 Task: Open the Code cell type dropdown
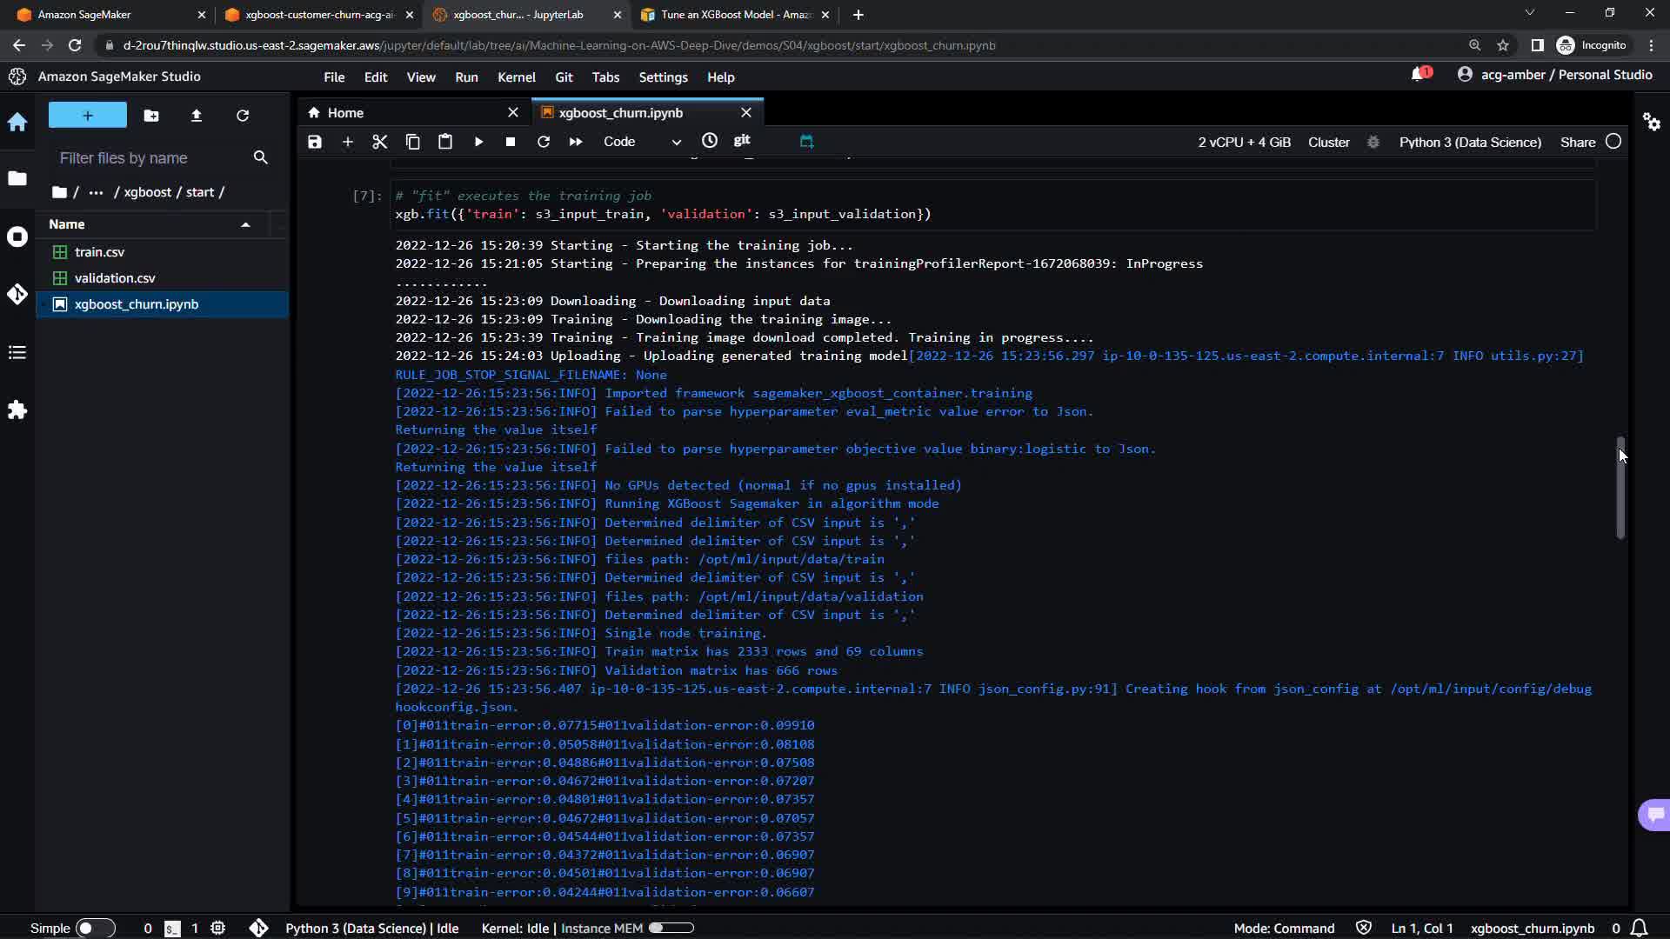point(642,142)
